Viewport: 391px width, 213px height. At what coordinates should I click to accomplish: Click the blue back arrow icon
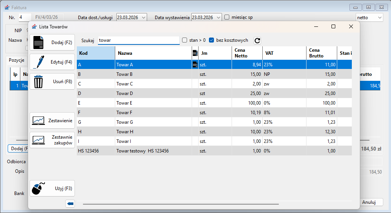click(70, 204)
